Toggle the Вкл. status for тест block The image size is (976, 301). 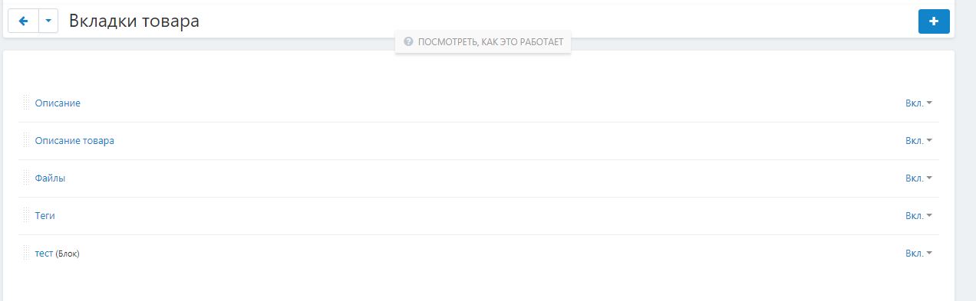(x=918, y=253)
